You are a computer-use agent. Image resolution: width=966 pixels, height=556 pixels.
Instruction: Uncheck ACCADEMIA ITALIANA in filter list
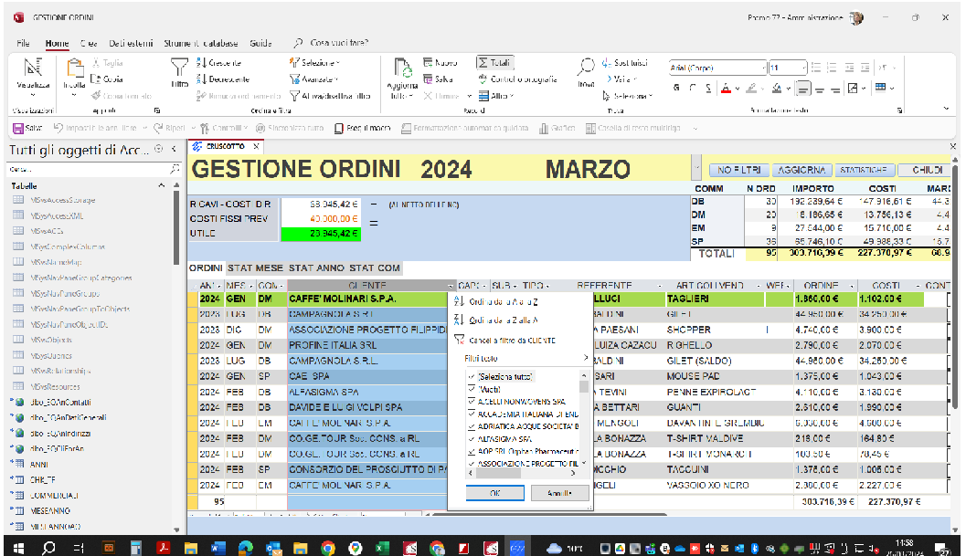coord(472,414)
